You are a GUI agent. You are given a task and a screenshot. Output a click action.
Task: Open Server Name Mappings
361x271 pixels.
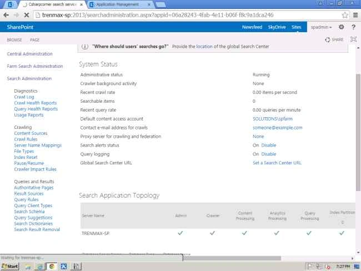(x=38, y=145)
